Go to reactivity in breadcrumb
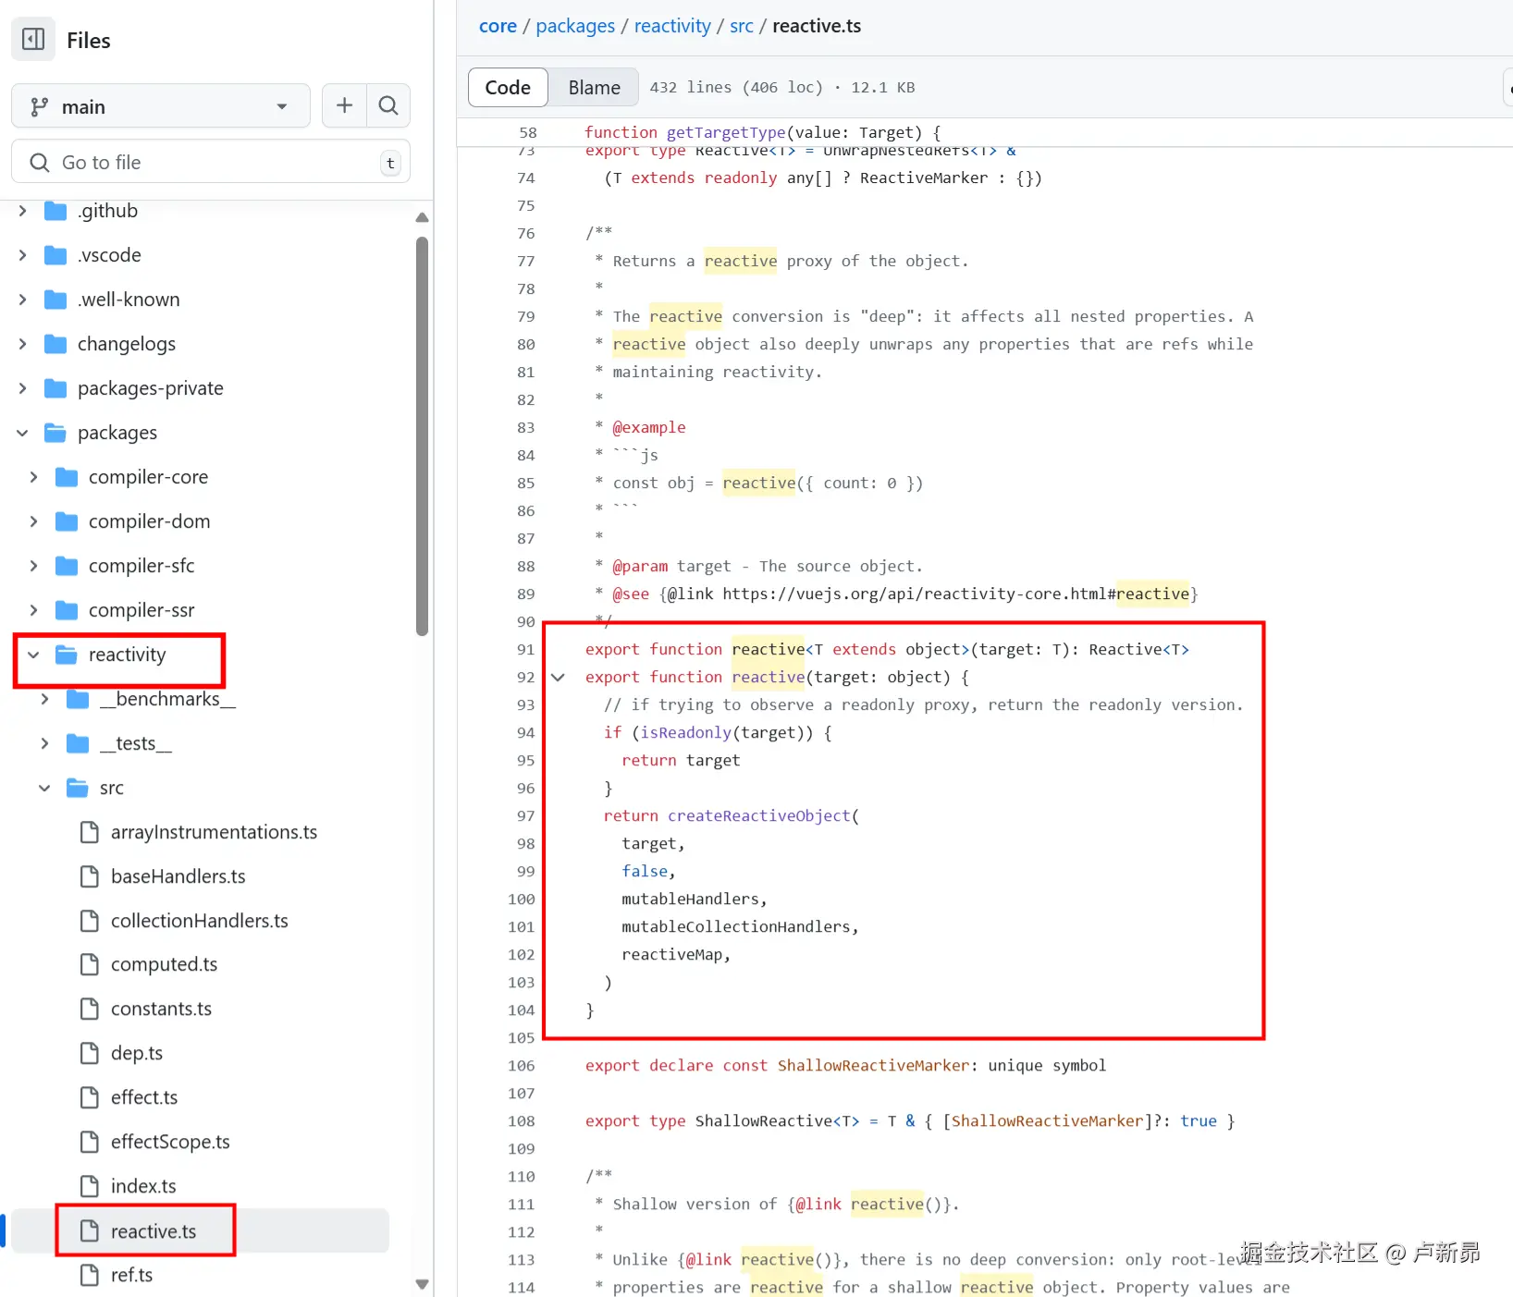Image resolution: width=1513 pixels, height=1297 pixels. [x=672, y=26]
